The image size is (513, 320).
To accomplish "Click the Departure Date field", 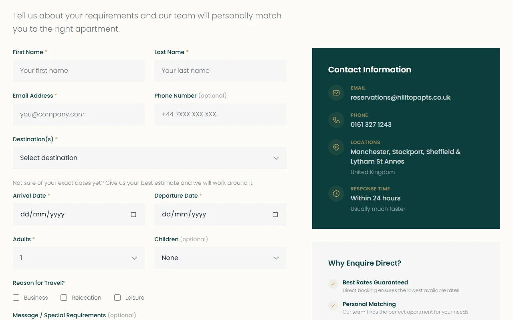I will (x=220, y=214).
